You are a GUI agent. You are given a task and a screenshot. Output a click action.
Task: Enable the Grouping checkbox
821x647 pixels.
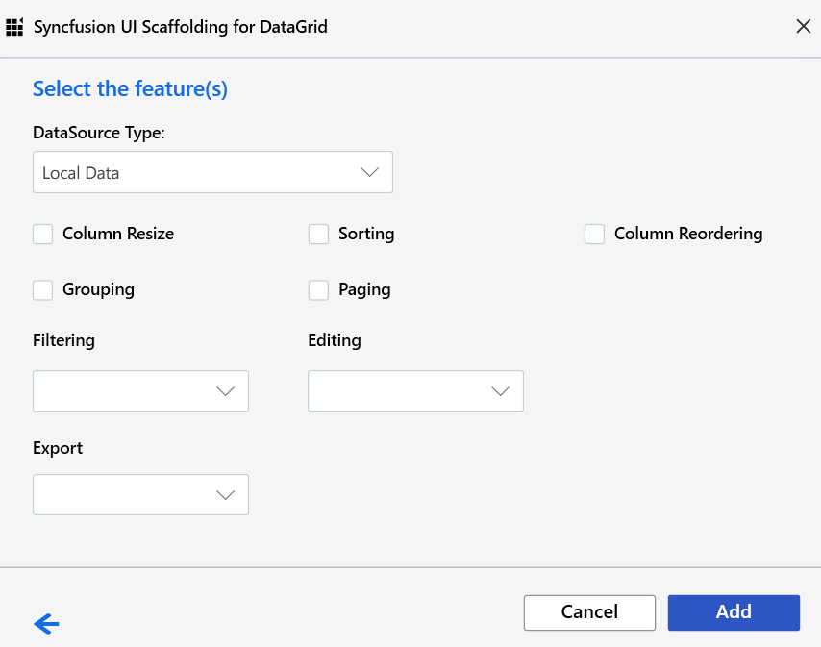point(42,289)
